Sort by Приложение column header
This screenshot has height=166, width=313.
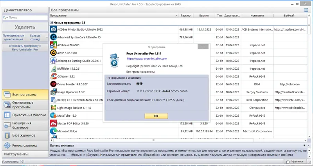coord(114,16)
